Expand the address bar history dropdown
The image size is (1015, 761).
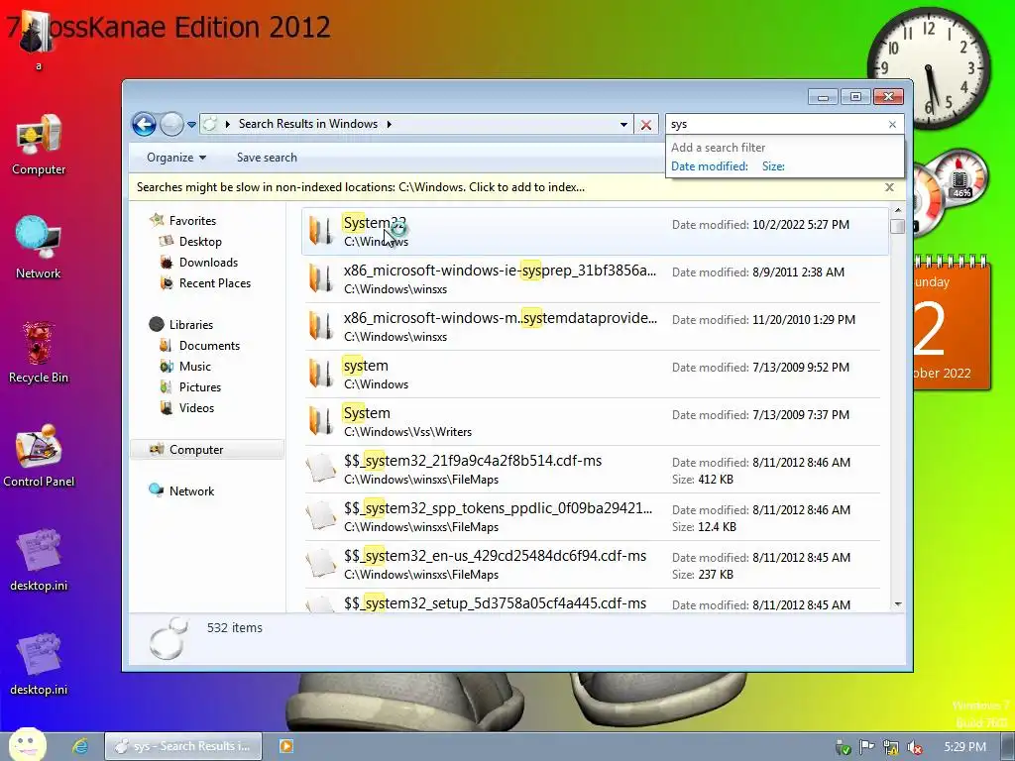[623, 124]
